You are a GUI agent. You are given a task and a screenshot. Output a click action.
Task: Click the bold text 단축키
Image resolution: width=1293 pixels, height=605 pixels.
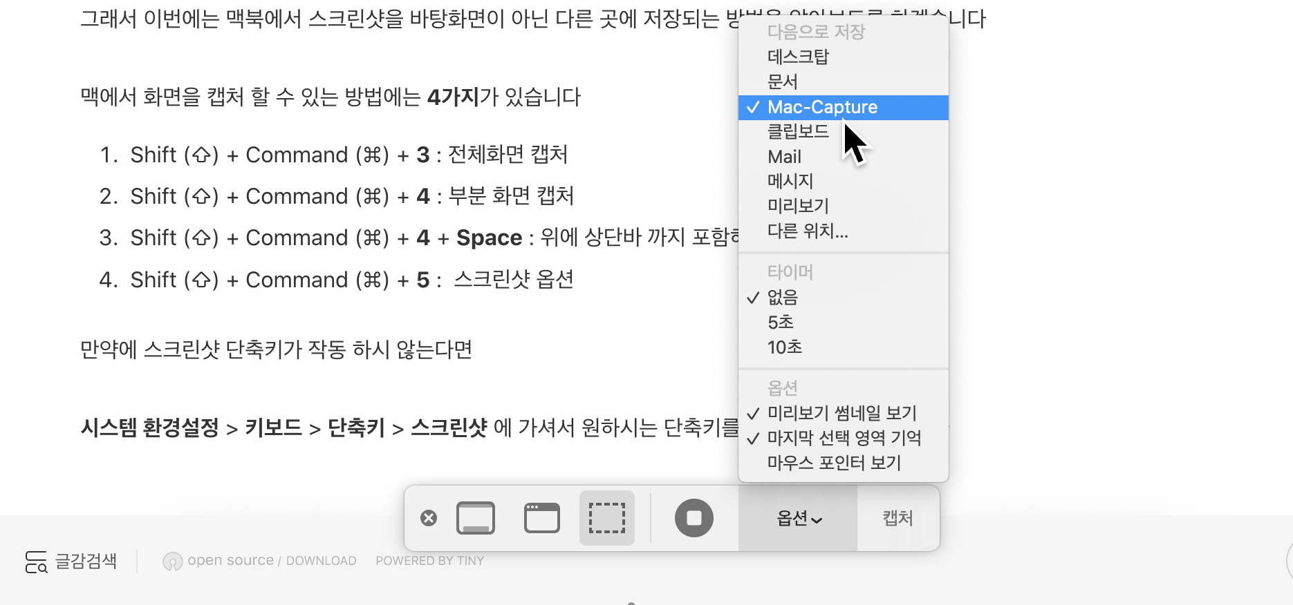click(356, 428)
